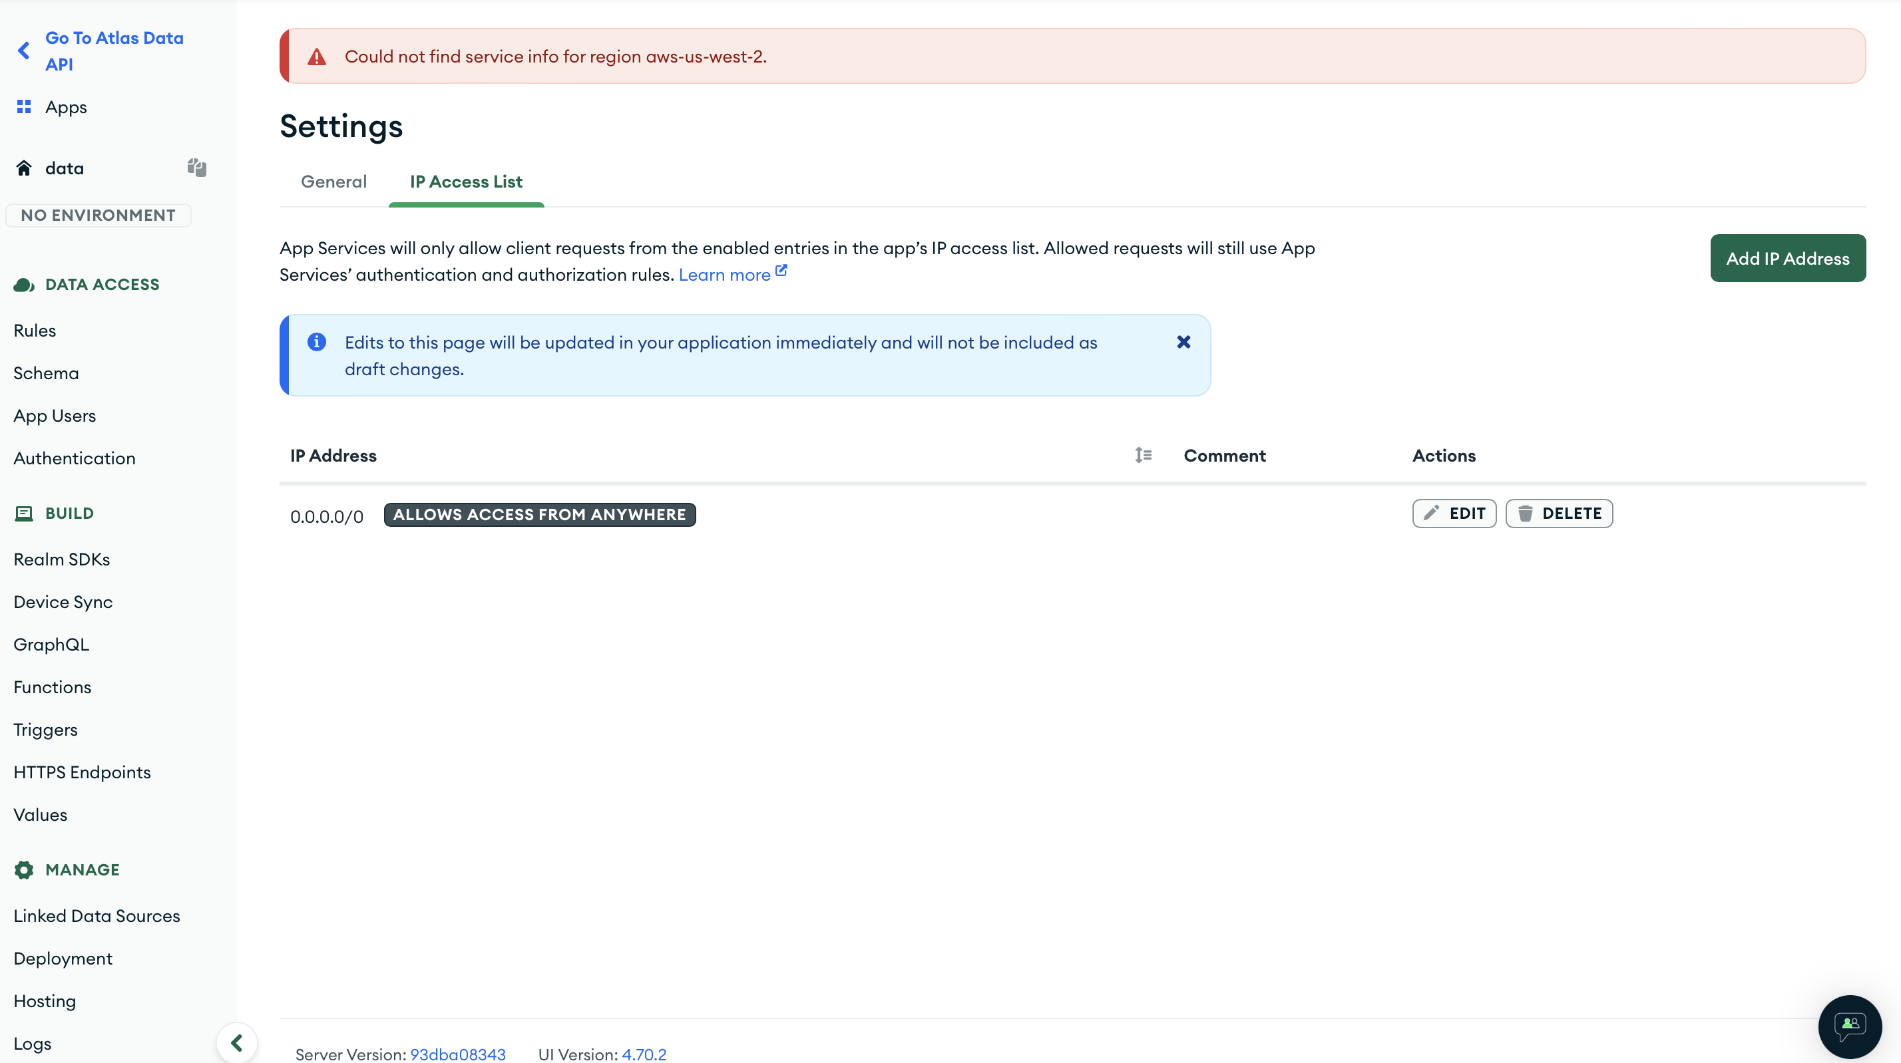
Task: Open Device Sync in the sidebar
Action: (x=63, y=602)
